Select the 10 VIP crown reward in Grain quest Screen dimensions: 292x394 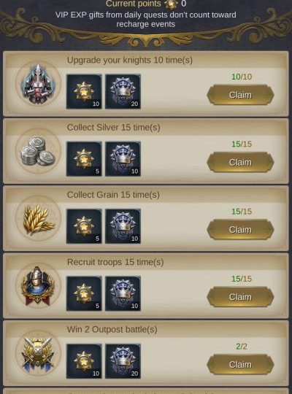tap(123, 226)
